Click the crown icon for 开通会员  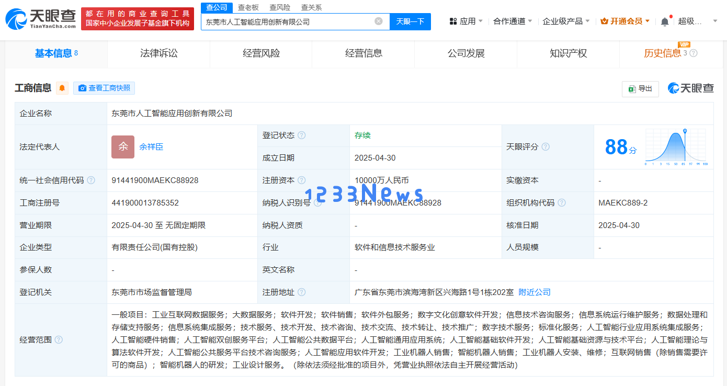(604, 21)
